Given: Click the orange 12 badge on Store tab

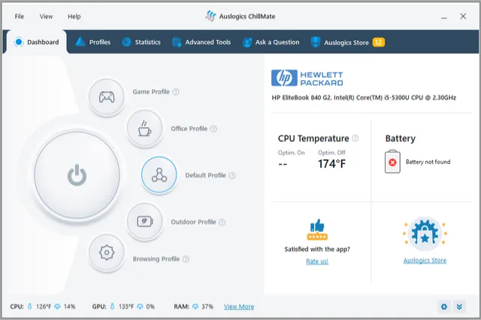Looking at the screenshot, I should [x=379, y=42].
